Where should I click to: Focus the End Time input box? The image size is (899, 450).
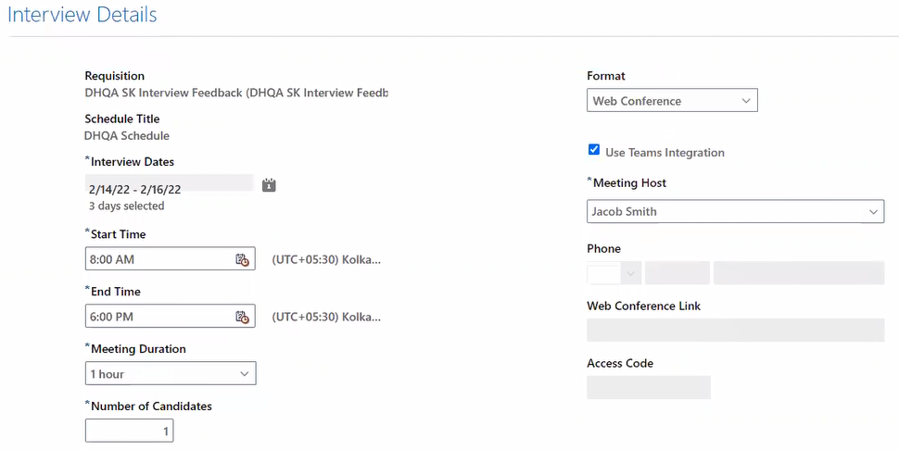[158, 317]
